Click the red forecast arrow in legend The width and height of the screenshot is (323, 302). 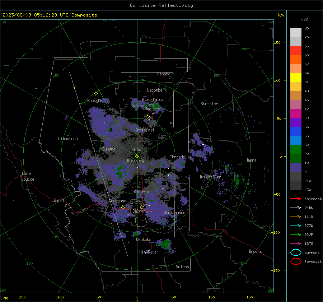296,199
